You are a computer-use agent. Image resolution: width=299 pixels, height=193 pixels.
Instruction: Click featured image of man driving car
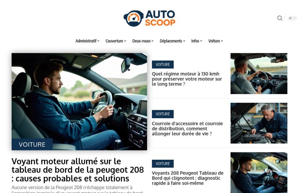(79, 101)
